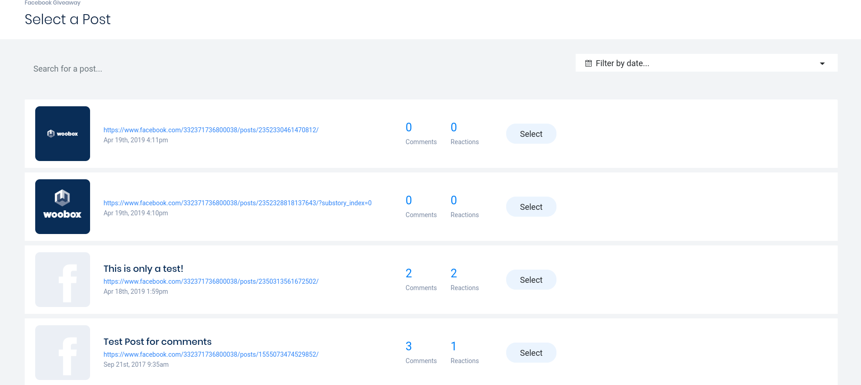Open Facebook link ending in 1555073474529852

pyautogui.click(x=211, y=354)
